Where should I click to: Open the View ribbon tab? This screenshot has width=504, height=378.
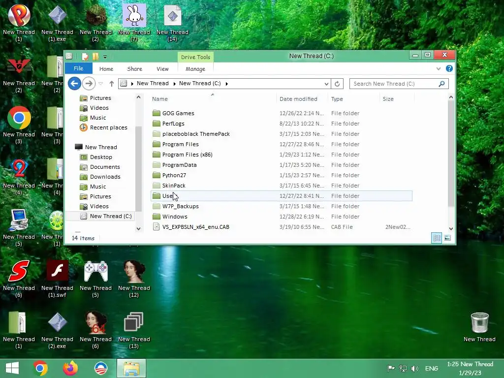click(162, 69)
